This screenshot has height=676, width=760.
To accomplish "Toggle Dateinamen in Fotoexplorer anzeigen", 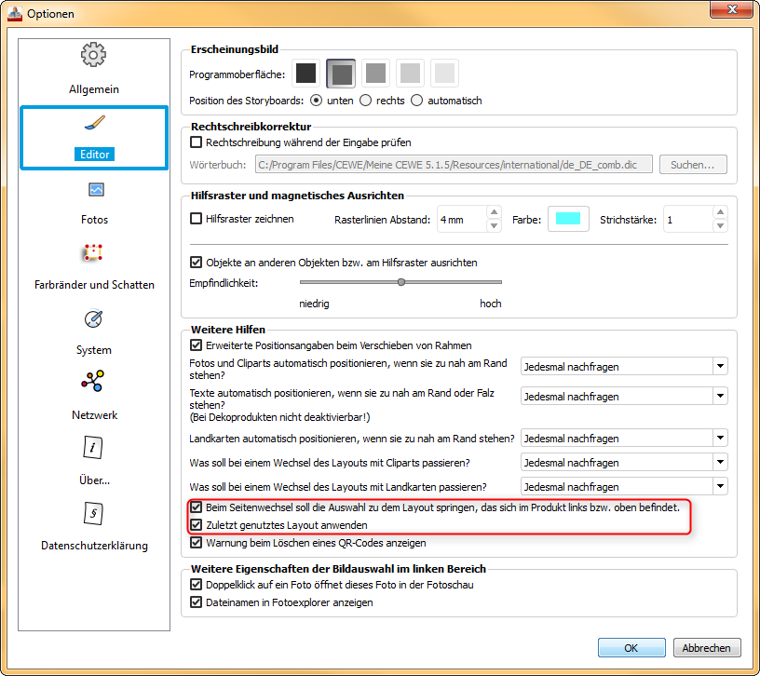I will (196, 602).
